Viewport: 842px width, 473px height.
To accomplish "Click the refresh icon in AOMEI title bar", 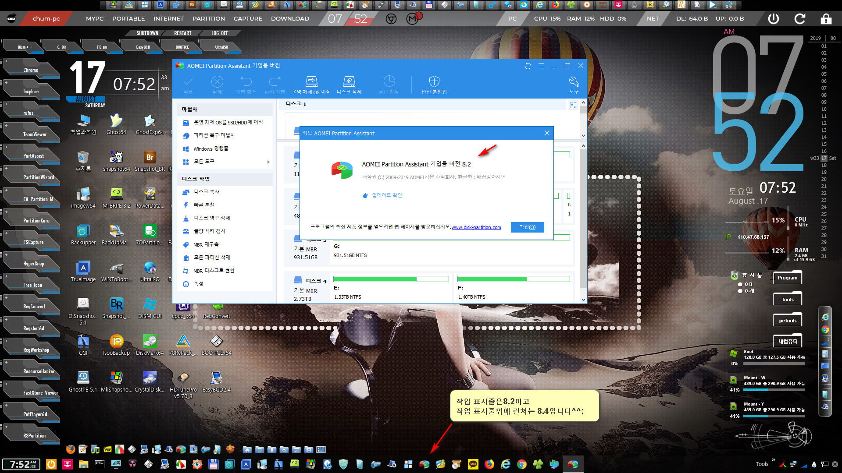I will click(528, 66).
